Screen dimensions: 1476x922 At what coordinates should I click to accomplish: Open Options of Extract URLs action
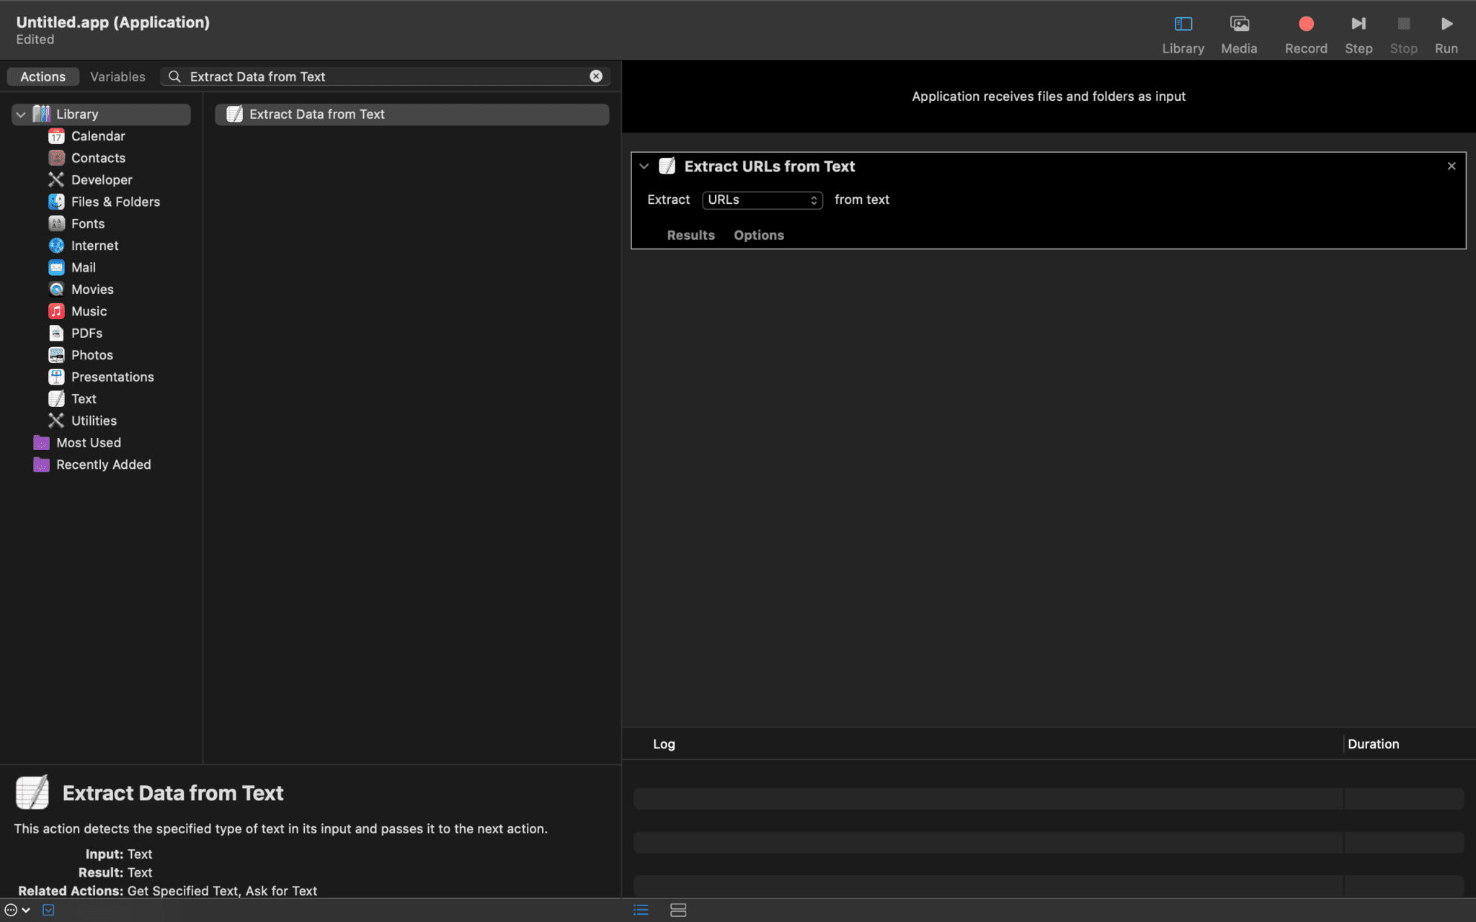[x=758, y=236]
